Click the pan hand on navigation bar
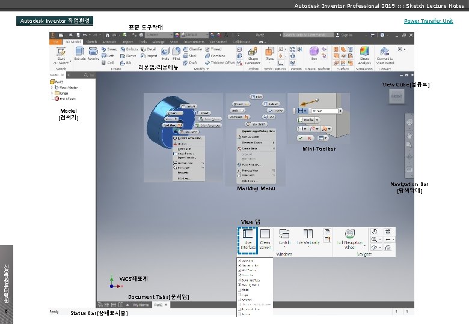This screenshot has width=469, height=324. (x=409, y=136)
